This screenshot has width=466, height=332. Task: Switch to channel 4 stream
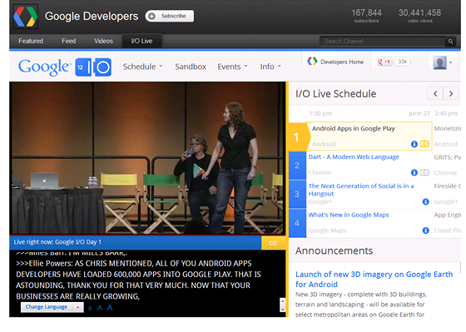point(297,223)
